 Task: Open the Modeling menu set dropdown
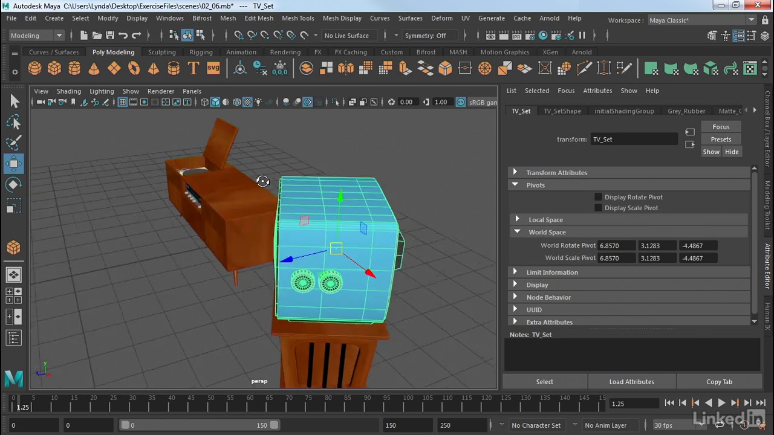(36, 36)
